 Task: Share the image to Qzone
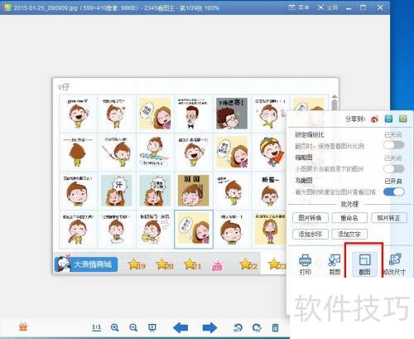tap(403, 119)
